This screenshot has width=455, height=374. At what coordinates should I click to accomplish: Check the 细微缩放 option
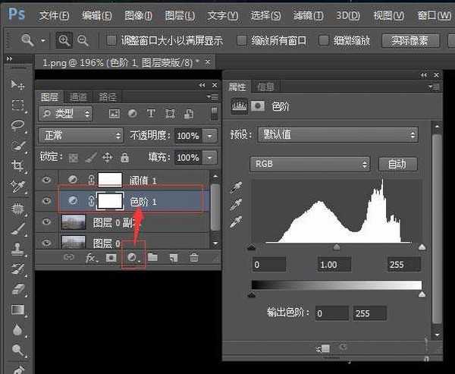324,40
